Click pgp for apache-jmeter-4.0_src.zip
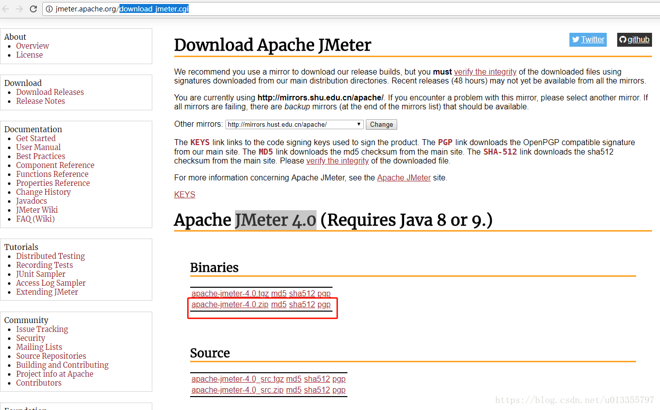Screen dimensions: 660x410 (339, 390)
